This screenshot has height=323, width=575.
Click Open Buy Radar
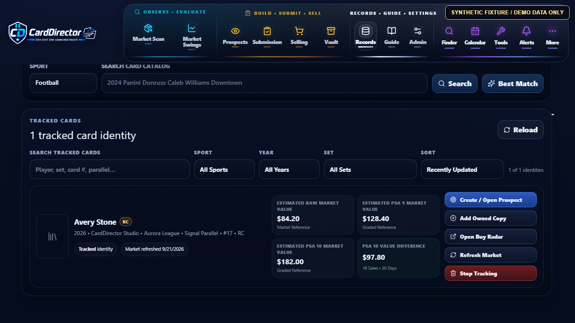click(x=491, y=236)
